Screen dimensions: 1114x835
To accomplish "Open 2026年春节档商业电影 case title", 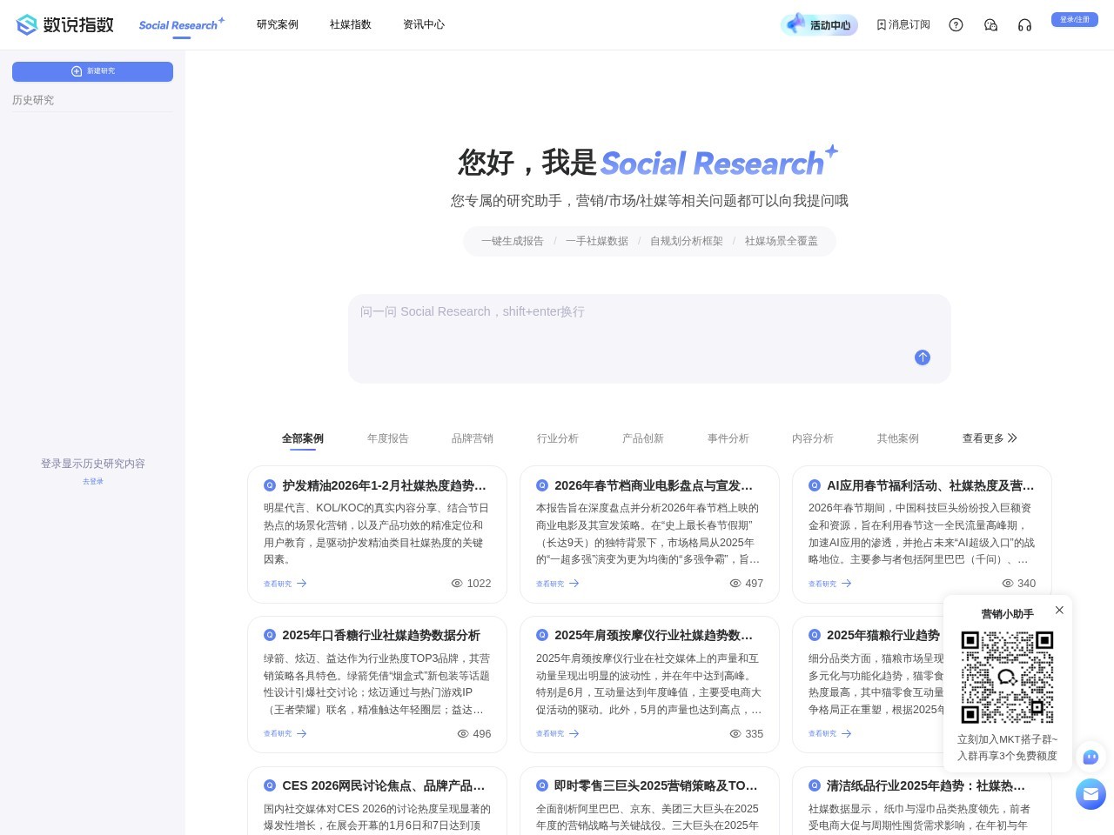I will tap(654, 485).
